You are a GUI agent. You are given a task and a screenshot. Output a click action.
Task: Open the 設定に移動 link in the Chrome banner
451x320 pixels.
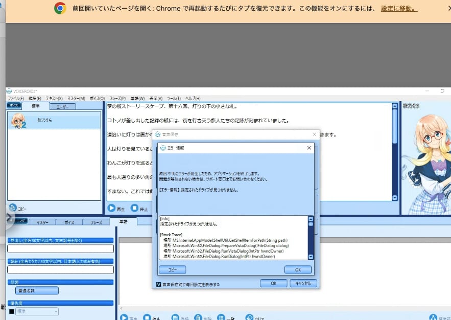(x=399, y=9)
